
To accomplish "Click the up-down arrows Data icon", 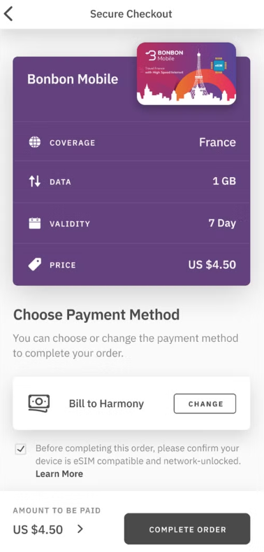I will [35, 181].
